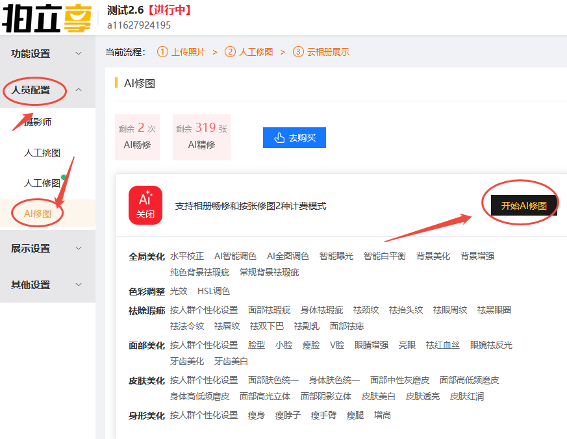This screenshot has width=567, height=439.
Task: Click the HSL调色 feature tag
Action: click(214, 291)
